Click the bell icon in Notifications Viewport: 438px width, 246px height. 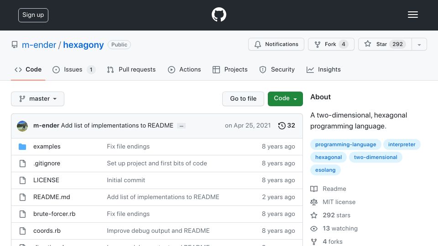tap(257, 44)
